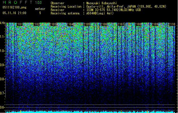Image resolution: width=178 pixels, height=113 pixels.
Task: Click the 0.9 frequency axis label
Action: pyautogui.click(x=3, y=65)
